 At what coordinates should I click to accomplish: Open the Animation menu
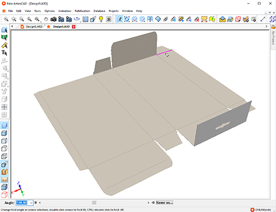(65, 11)
